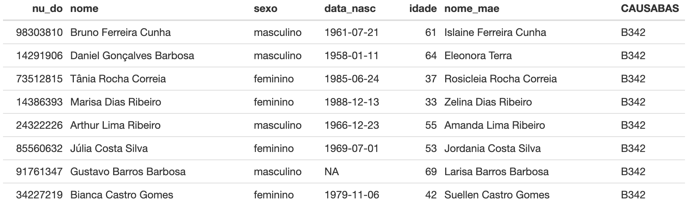
Task: Click the nome_mae column header
Action: (x=472, y=9)
